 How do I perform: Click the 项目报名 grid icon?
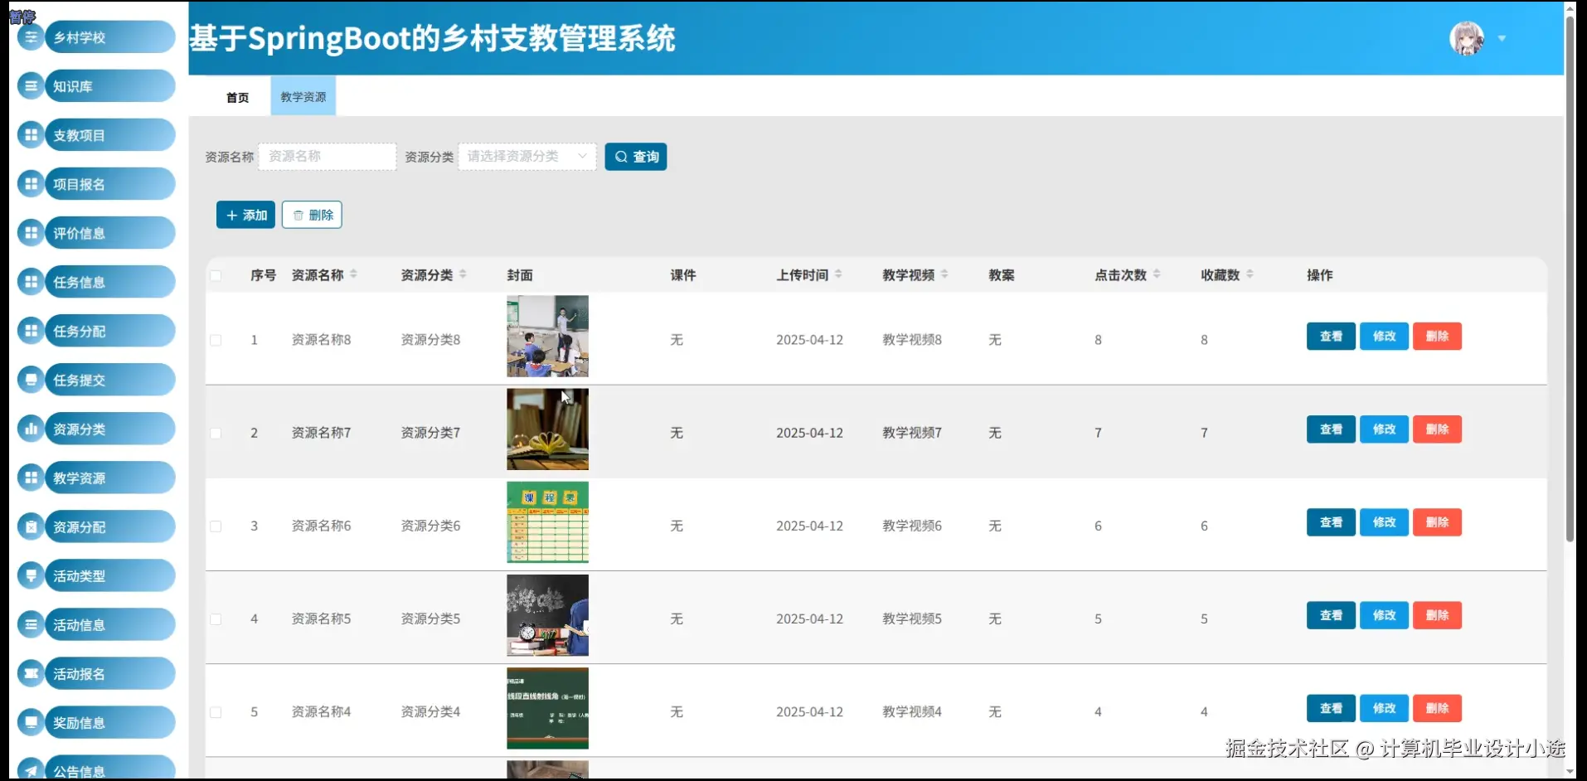tap(31, 184)
